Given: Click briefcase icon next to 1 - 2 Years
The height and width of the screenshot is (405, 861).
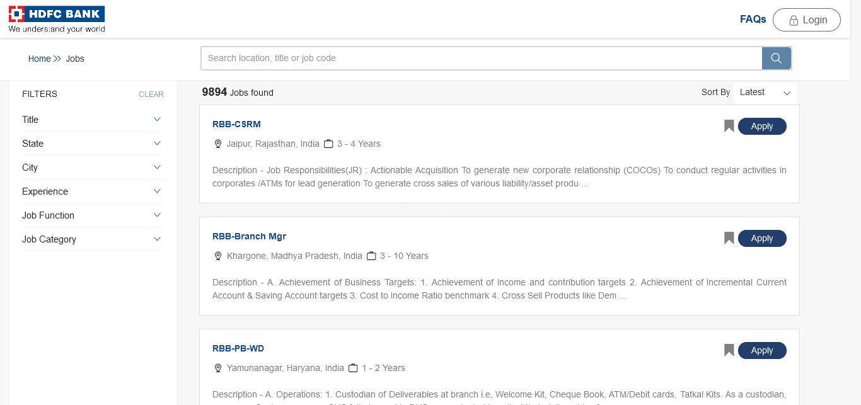Looking at the screenshot, I should click(353, 368).
